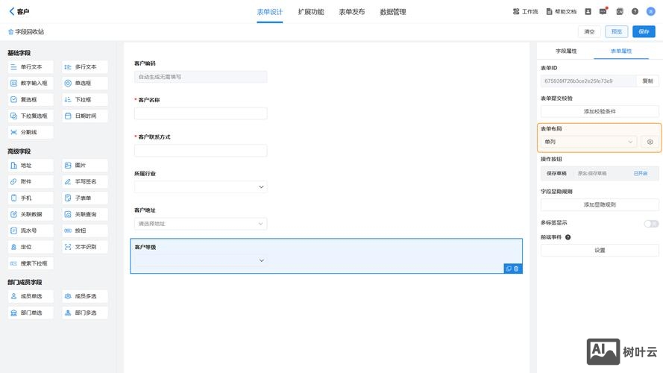
Task: Click the 客户联系方式 input field
Action: 201,151
